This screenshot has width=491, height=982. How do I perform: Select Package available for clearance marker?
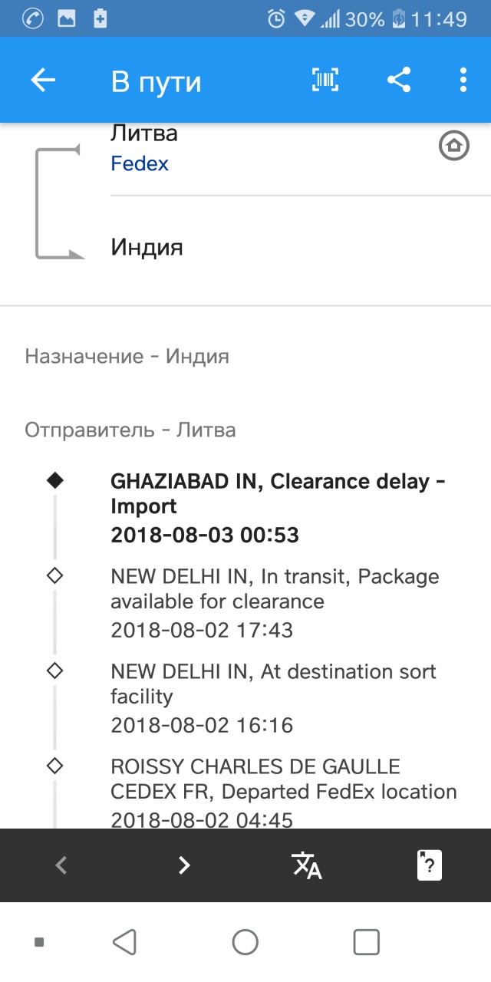point(54,576)
